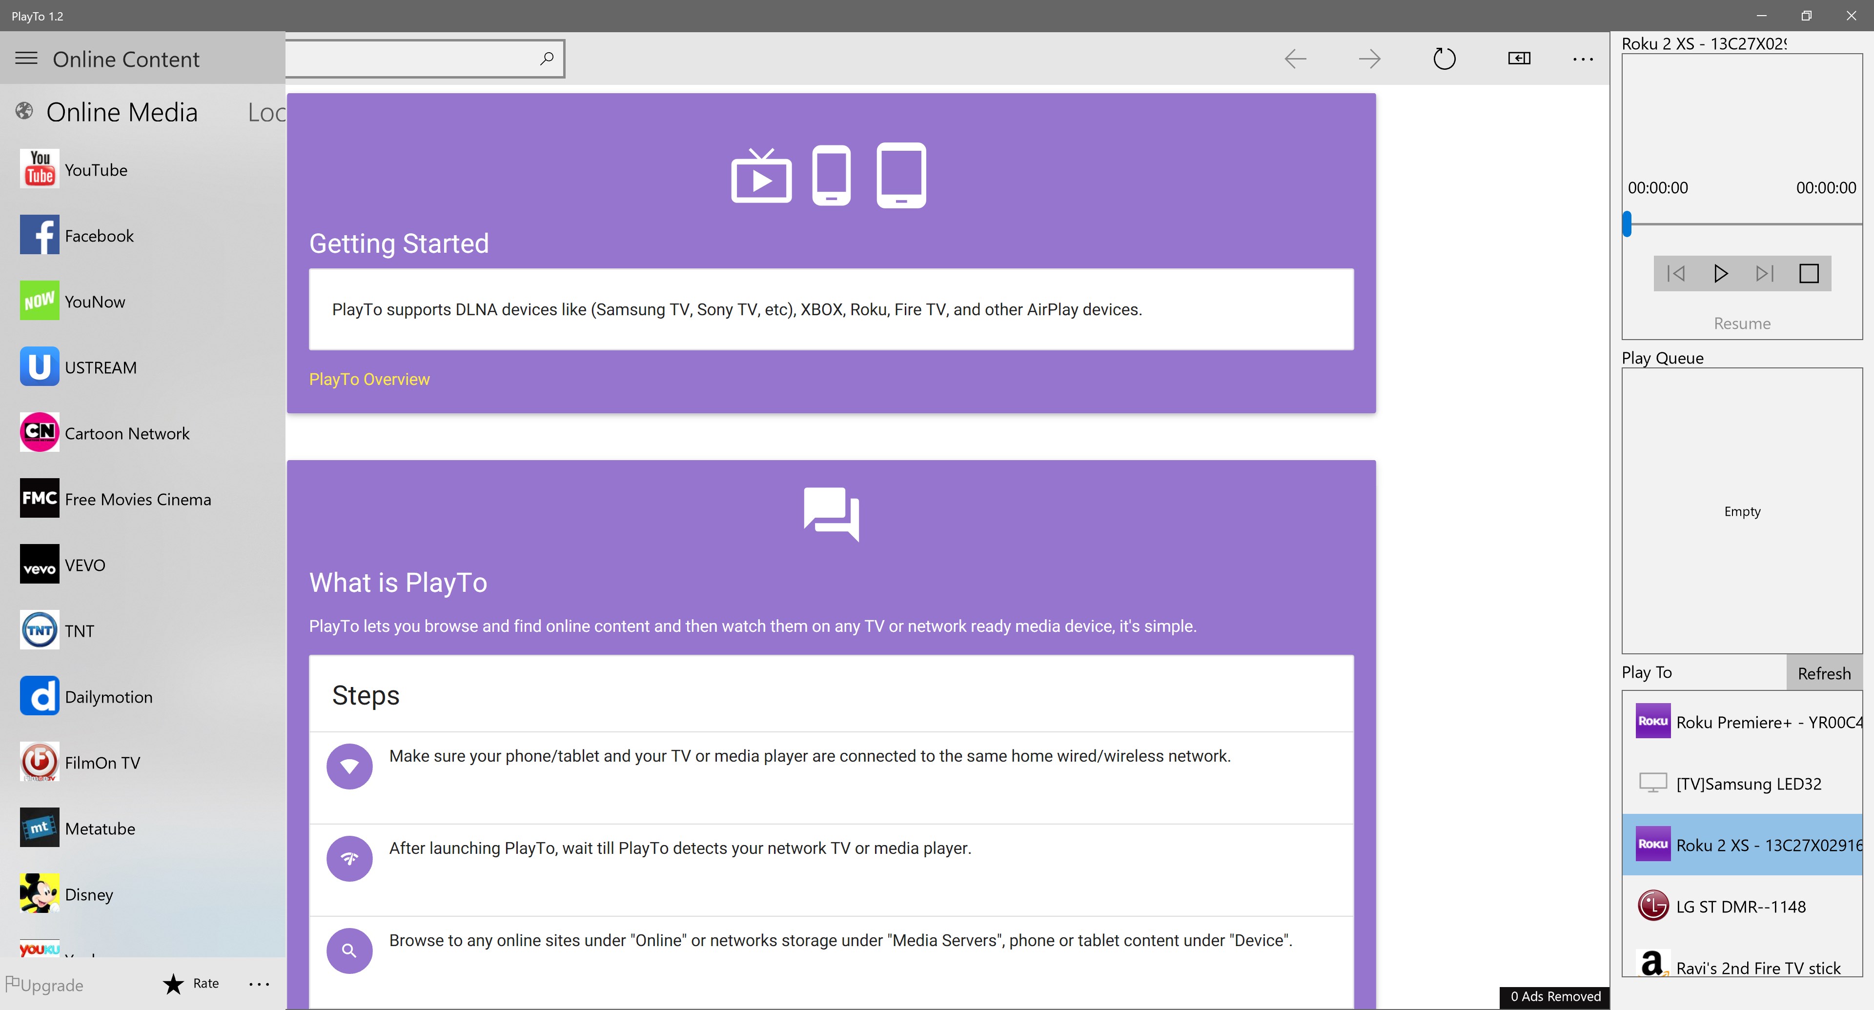1874x1010 pixels.
Task: Stop playback with the square button
Action: 1809,273
